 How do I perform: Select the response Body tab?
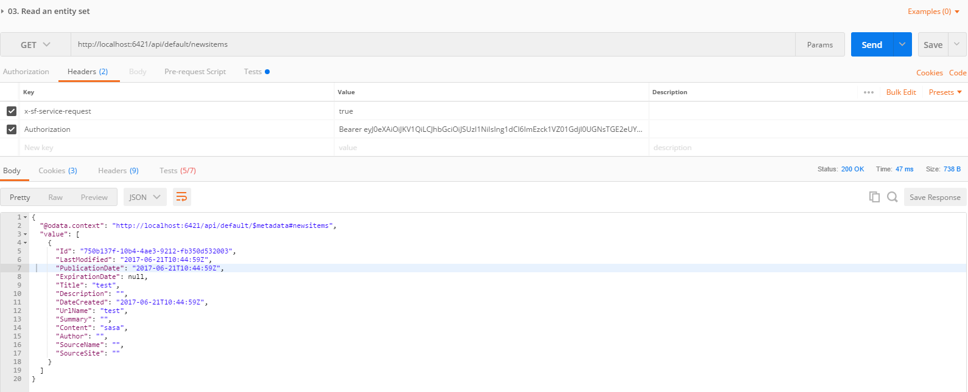(x=12, y=171)
